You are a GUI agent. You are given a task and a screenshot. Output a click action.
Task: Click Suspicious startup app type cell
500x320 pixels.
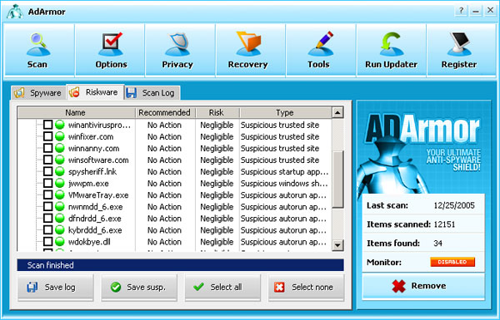284,172
